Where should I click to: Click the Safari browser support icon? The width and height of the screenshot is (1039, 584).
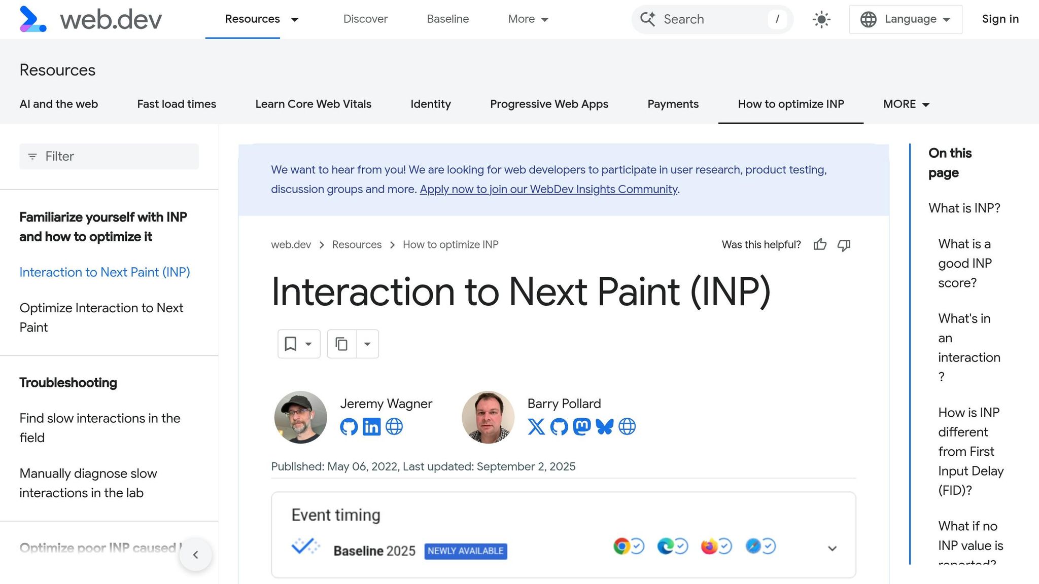pyautogui.click(x=753, y=546)
